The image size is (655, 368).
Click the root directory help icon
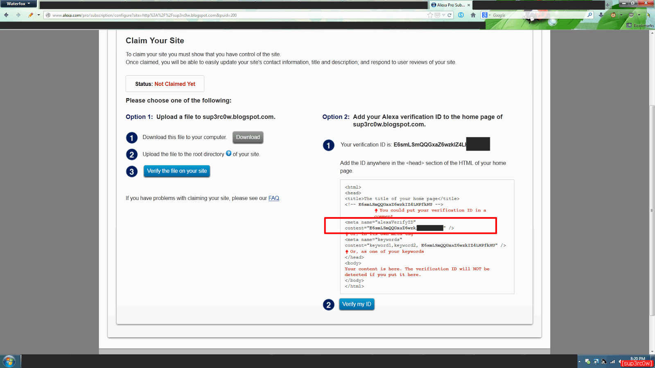[228, 153]
